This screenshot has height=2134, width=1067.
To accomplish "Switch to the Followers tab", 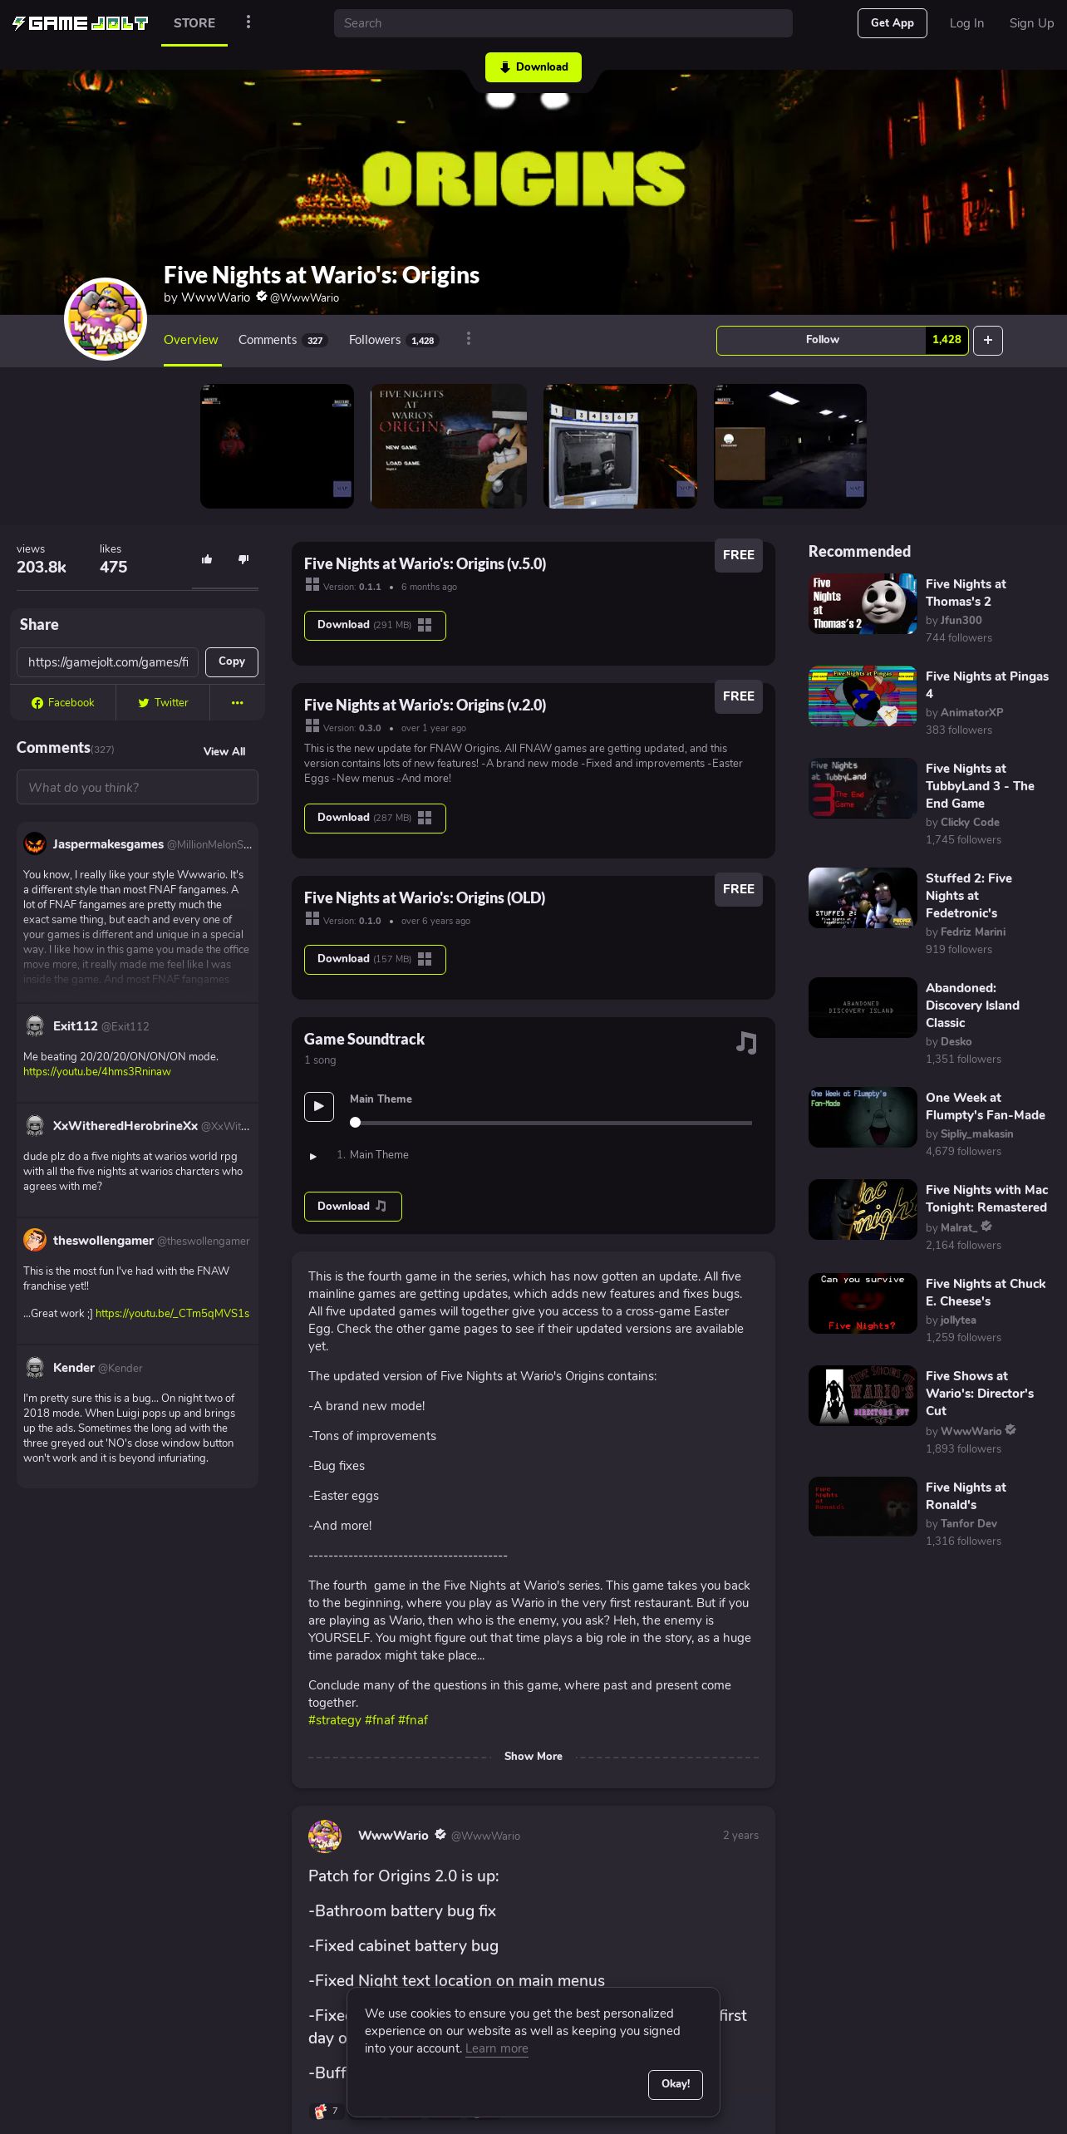I will [394, 340].
